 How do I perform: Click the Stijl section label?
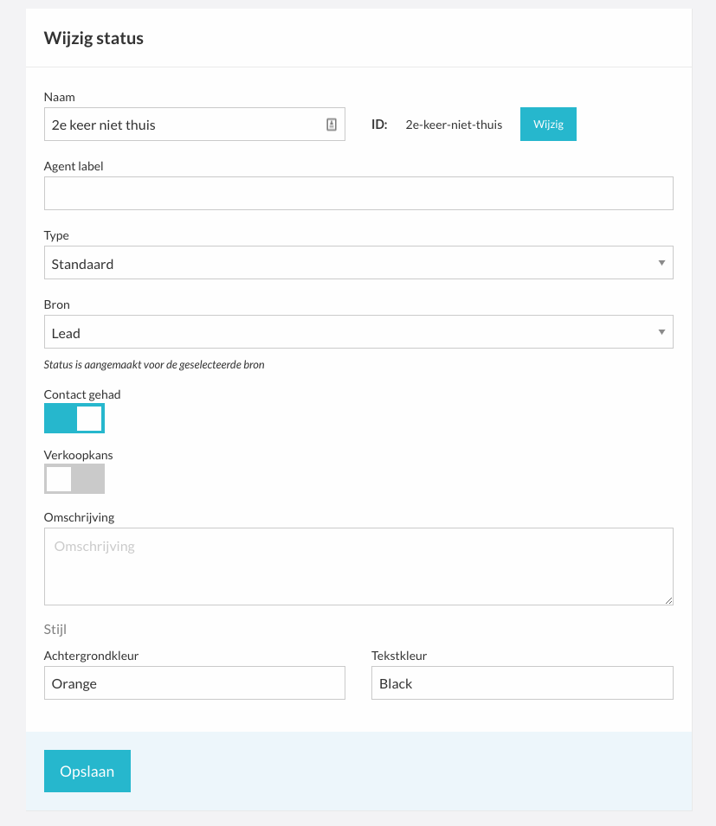[55, 630]
